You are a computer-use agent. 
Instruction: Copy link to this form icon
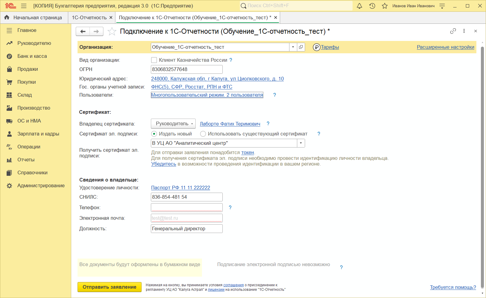[x=453, y=31]
